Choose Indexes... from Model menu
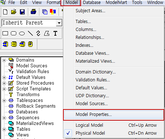165x139 pixels. pos(113,45)
